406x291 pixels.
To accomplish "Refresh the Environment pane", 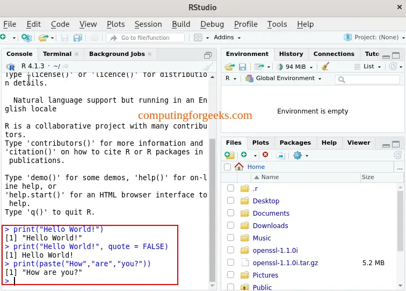I will 393,66.
